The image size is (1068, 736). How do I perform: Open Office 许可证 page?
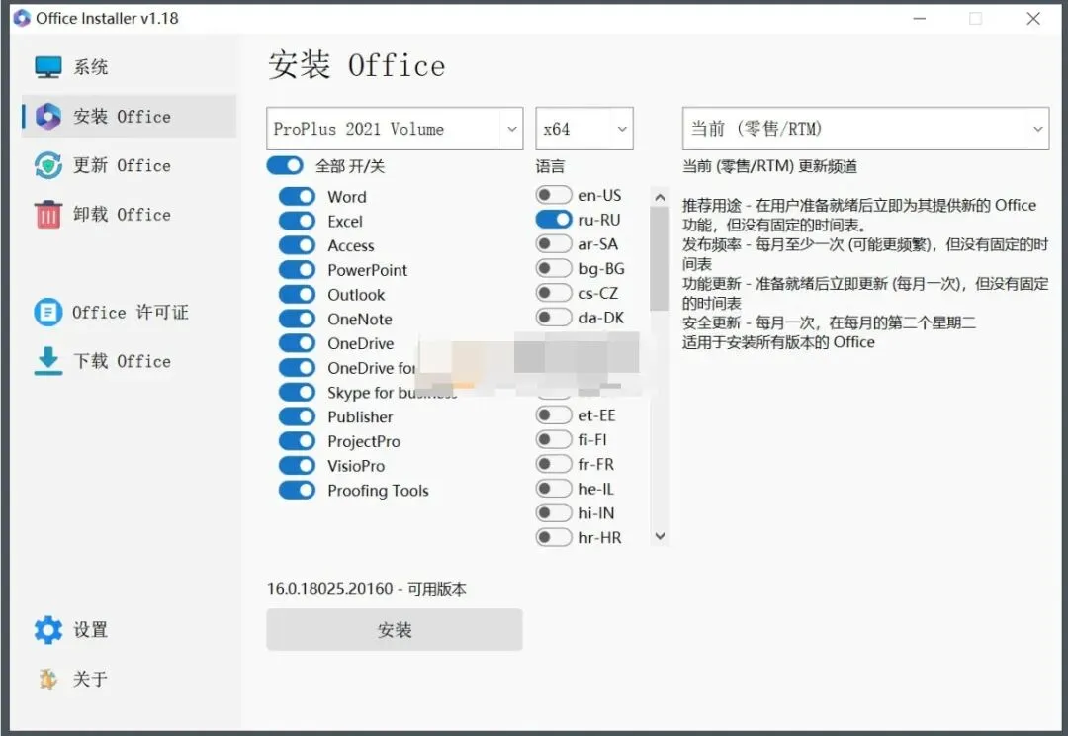point(130,313)
